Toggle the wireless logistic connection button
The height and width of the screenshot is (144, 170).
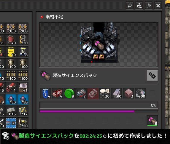point(149,6)
